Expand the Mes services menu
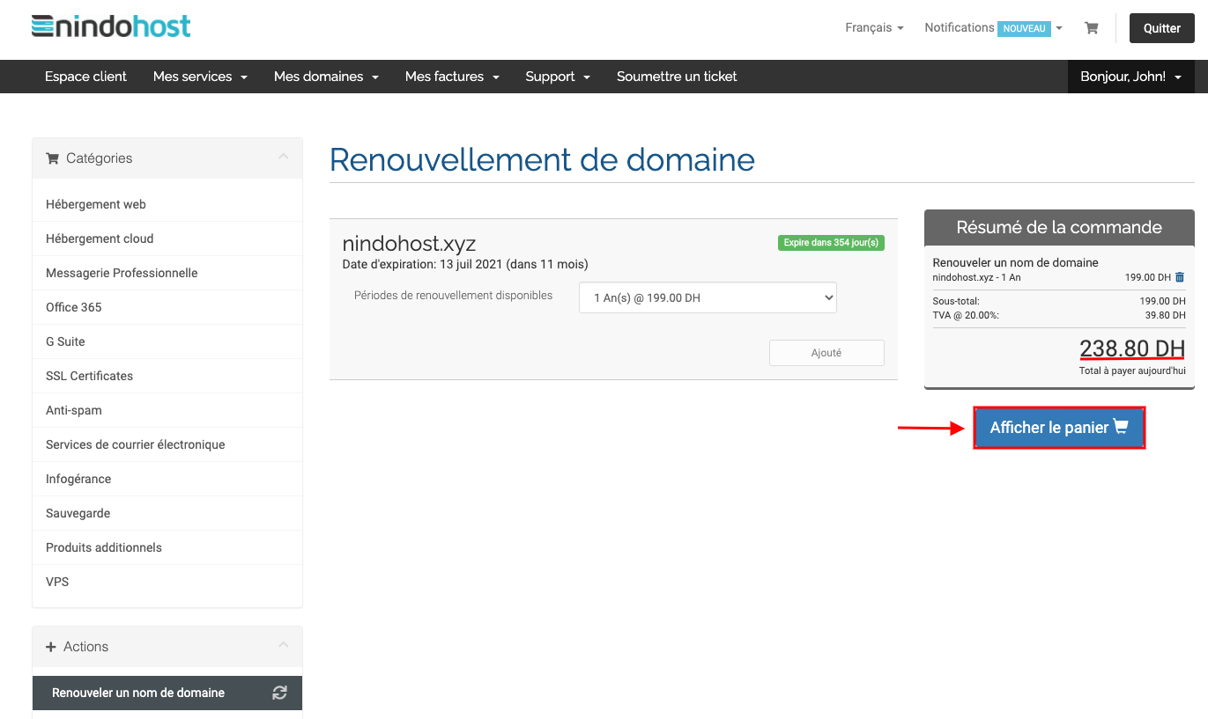Screen dimensions: 1208x719 click(200, 77)
